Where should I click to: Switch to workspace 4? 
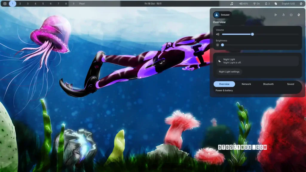coord(35,4)
